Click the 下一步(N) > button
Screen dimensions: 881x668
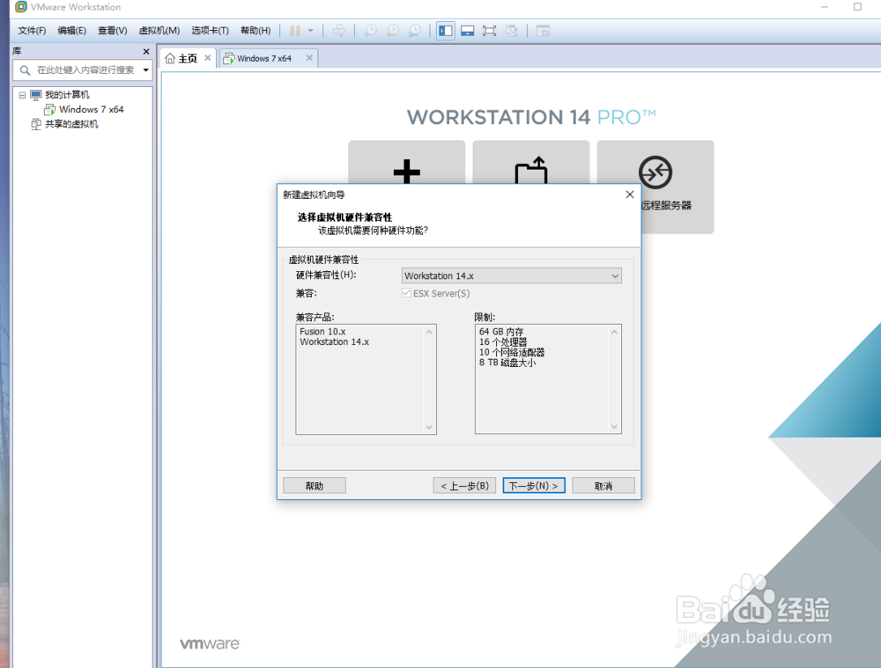pos(534,486)
